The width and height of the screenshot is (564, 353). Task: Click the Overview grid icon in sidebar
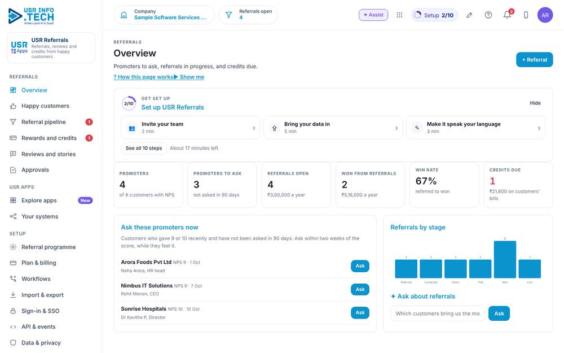point(13,90)
